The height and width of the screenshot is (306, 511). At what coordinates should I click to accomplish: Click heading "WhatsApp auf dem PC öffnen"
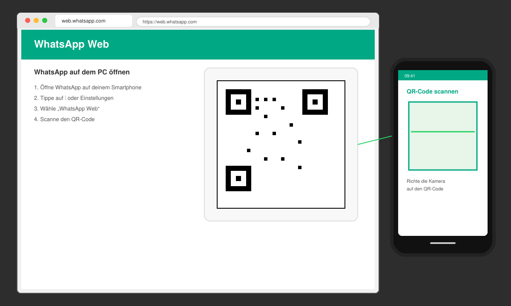[x=82, y=72]
